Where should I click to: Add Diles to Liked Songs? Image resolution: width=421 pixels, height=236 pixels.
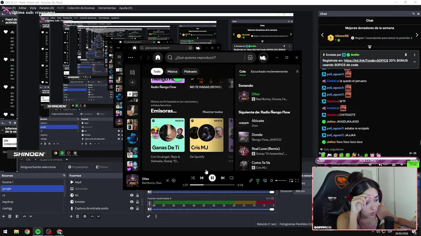coord(174,180)
